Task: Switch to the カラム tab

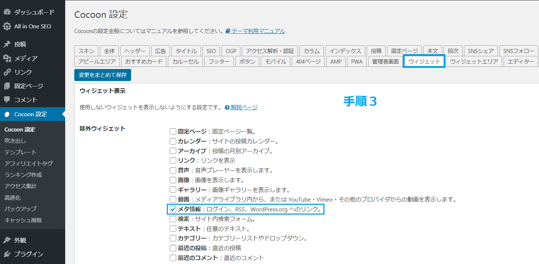Action: (x=311, y=51)
